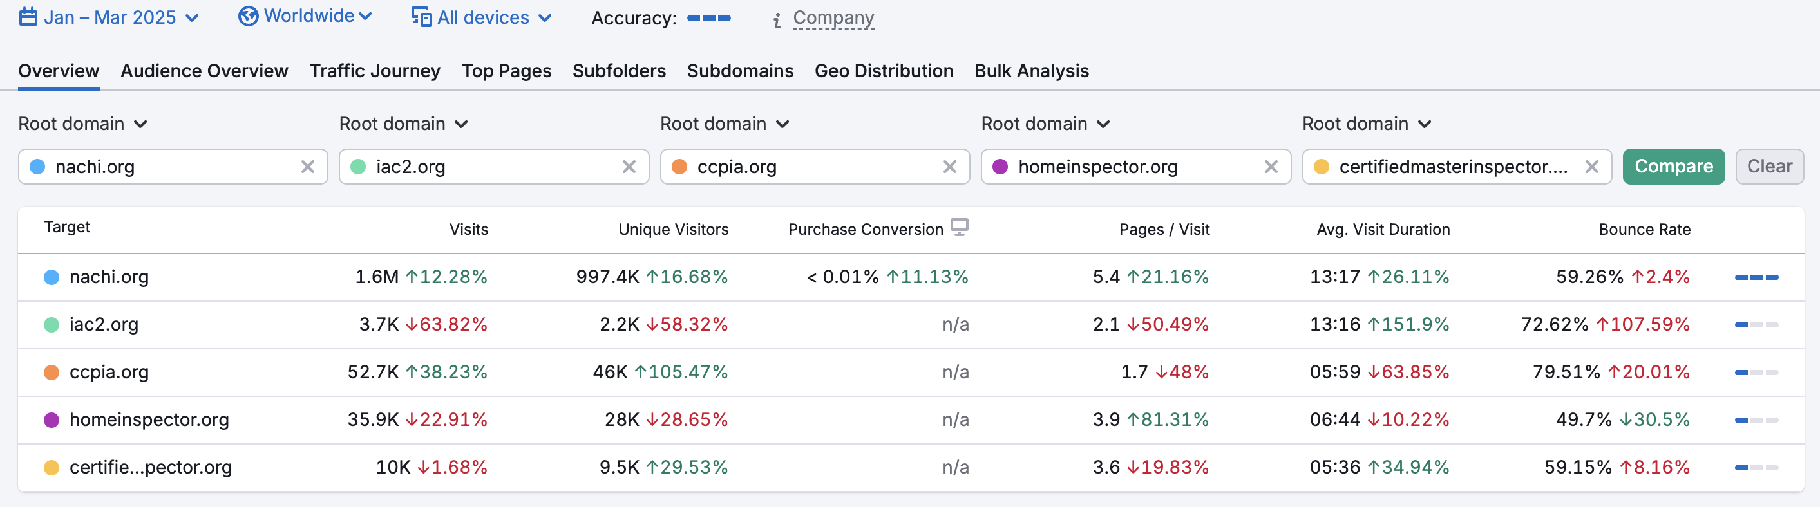Open the Jan – Mar 2025 date range picker

[x=109, y=17]
